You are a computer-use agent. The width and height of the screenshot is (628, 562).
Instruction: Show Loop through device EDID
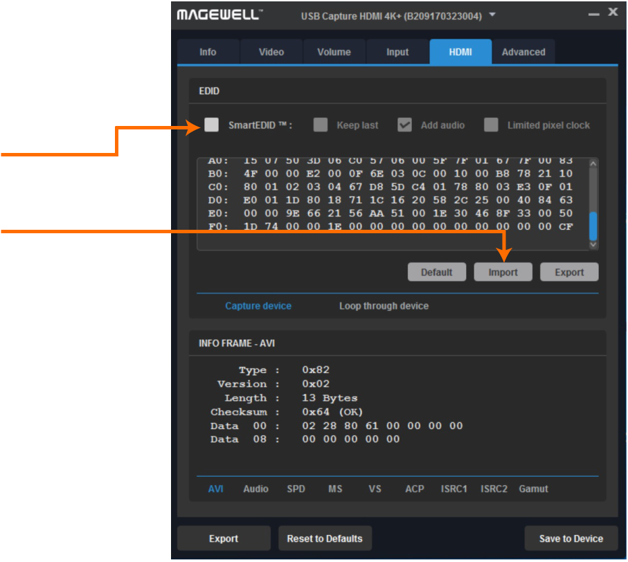(384, 306)
